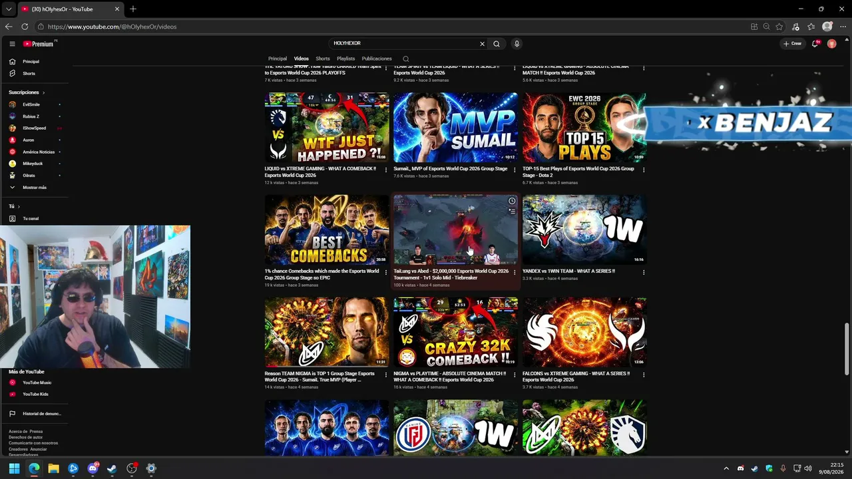
Task: Add TaiLung vs Abed video to Watch Later
Action: pos(512,201)
